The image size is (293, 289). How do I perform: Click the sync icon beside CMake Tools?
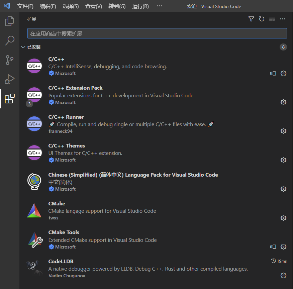(x=273, y=247)
